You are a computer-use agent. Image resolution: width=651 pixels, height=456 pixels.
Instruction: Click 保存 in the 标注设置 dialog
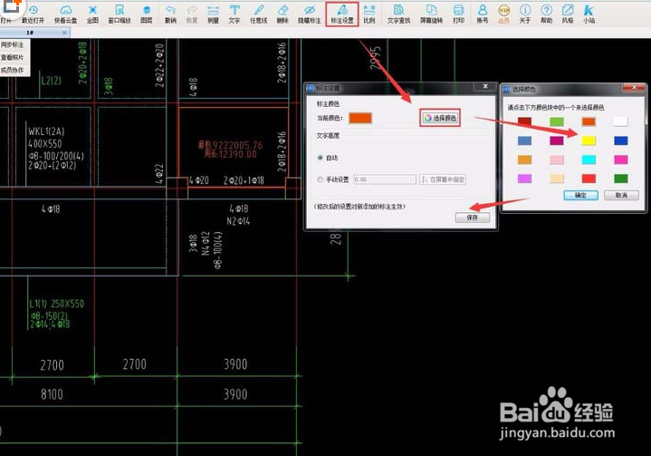pos(473,218)
